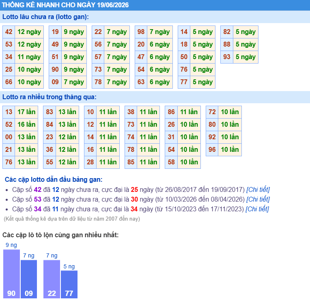Click the bar labeled 09 in the chart

coord(29,279)
